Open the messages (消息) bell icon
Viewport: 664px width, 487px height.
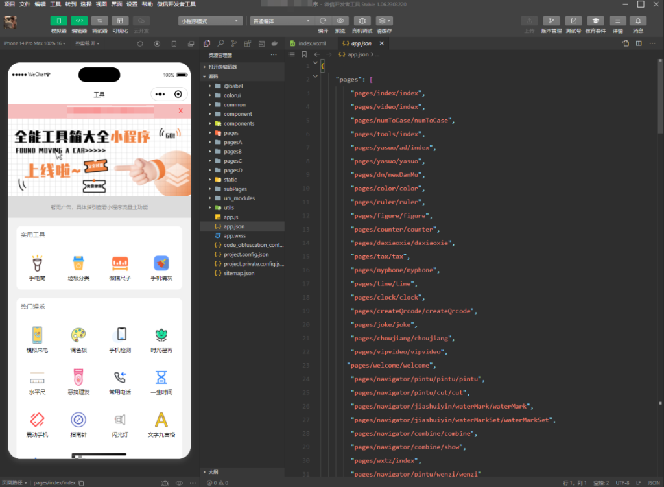click(638, 21)
